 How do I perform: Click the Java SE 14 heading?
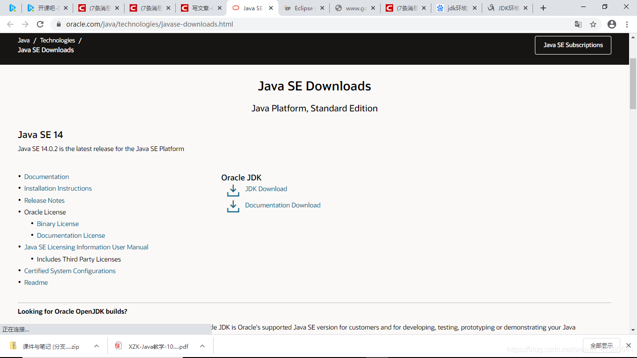(40, 135)
